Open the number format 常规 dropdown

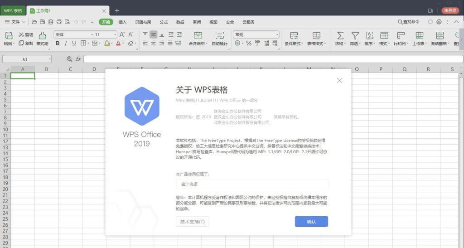[277, 34]
